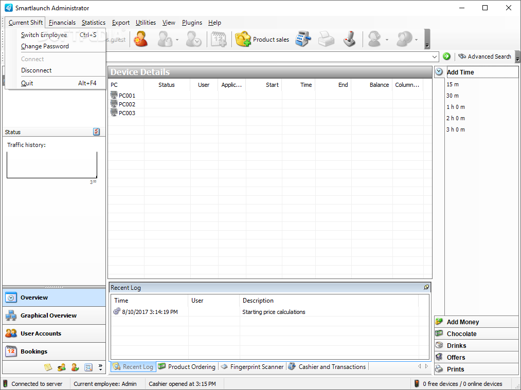Click the printer toolbar icon
The width and height of the screenshot is (521, 390).
click(326, 39)
